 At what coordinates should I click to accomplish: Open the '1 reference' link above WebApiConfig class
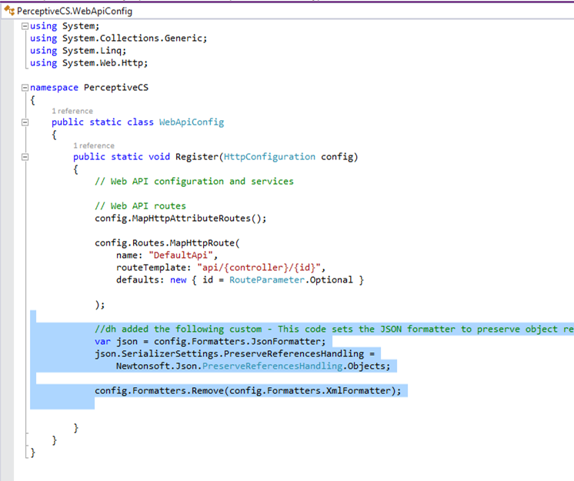[72, 111]
